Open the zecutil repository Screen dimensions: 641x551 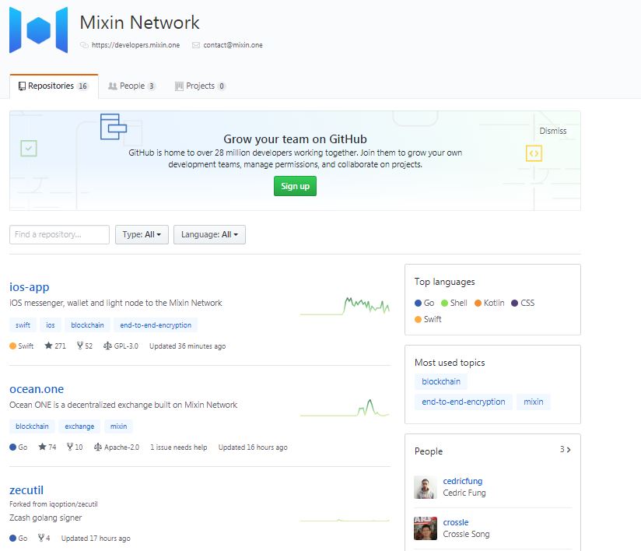point(26,490)
